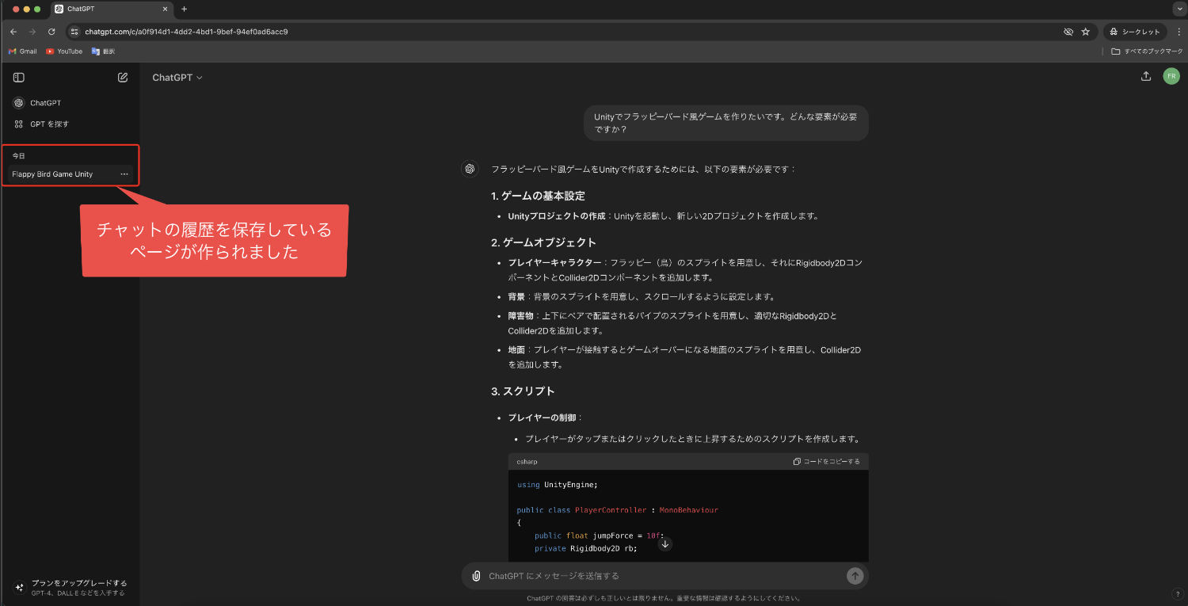Open options for Flappy Bird Game Unity chat
Image resolution: width=1188 pixels, height=606 pixels.
(x=124, y=174)
